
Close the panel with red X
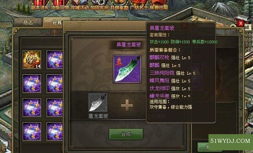point(241,24)
